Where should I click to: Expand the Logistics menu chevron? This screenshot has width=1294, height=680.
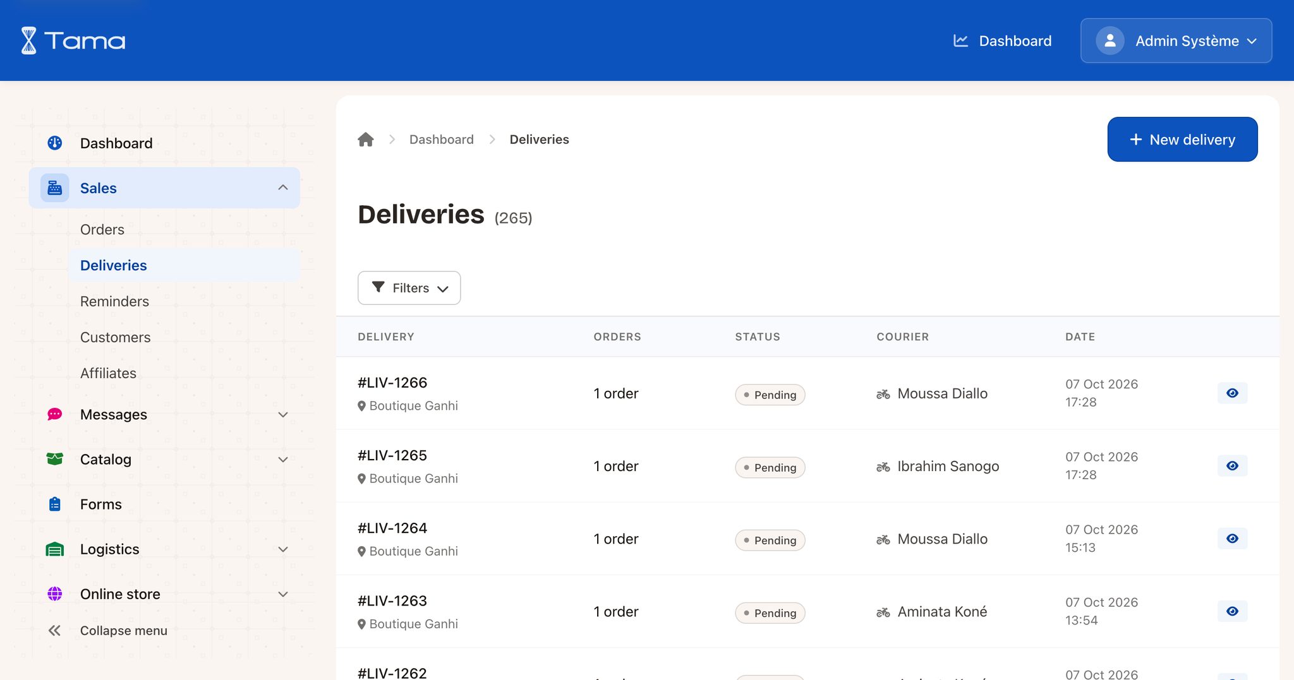(283, 549)
